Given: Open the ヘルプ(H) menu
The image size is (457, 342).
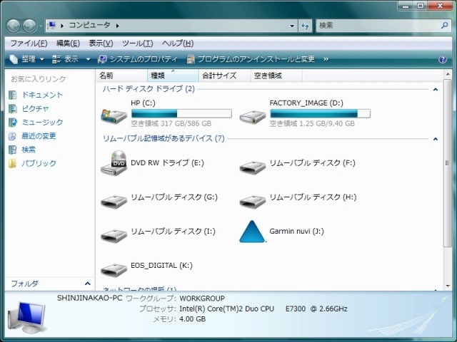Looking at the screenshot, I should point(178,43).
